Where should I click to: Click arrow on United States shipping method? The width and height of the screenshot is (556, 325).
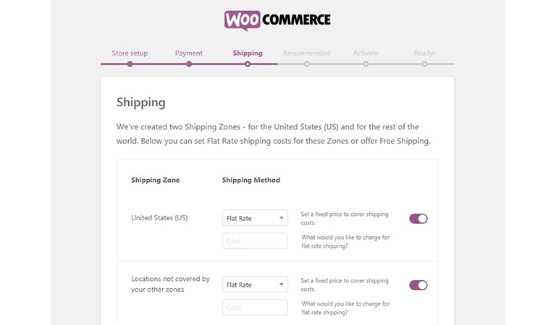pyautogui.click(x=281, y=218)
